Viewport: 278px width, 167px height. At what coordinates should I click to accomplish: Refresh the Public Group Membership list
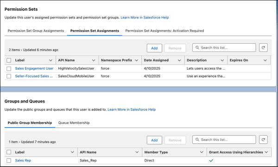[x=263, y=140]
